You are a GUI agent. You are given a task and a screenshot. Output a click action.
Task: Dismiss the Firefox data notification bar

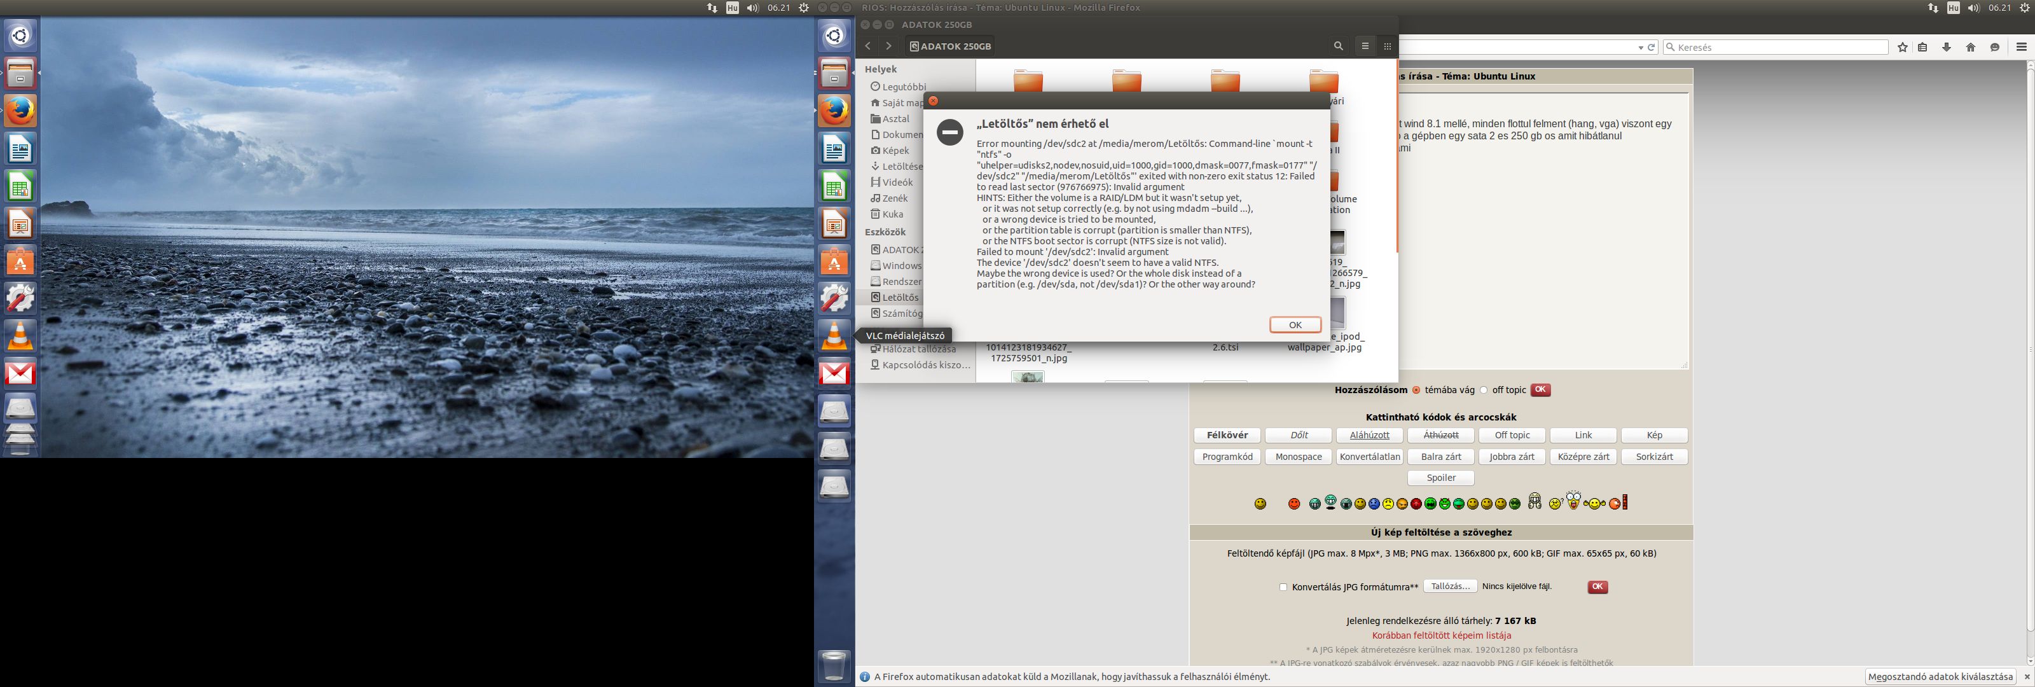(x=2026, y=677)
